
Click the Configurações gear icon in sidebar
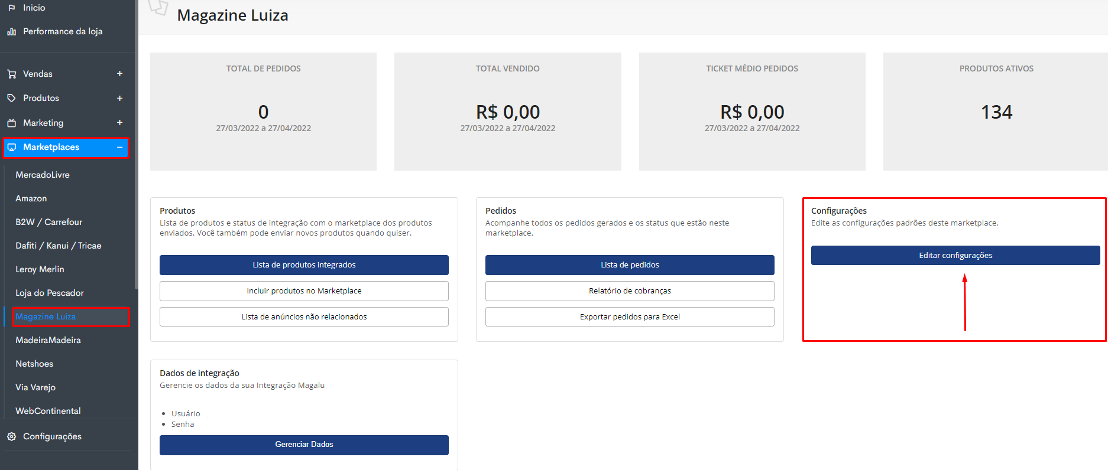point(11,436)
